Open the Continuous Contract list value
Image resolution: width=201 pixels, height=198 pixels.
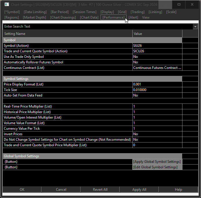click(157, 68)
